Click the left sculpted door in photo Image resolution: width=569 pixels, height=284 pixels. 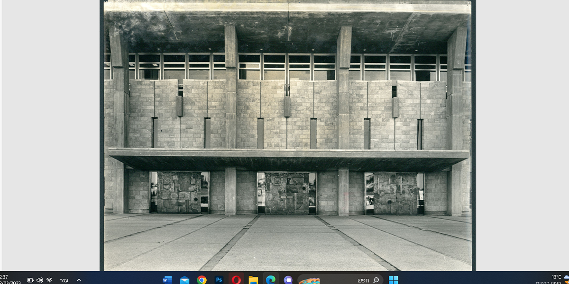coord(179,192)
